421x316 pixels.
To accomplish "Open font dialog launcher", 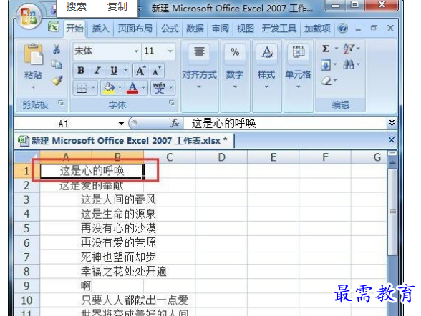I will click(172, 103).
